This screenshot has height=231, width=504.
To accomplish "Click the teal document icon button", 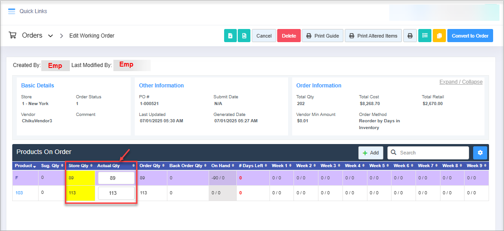I will (244, 36).
